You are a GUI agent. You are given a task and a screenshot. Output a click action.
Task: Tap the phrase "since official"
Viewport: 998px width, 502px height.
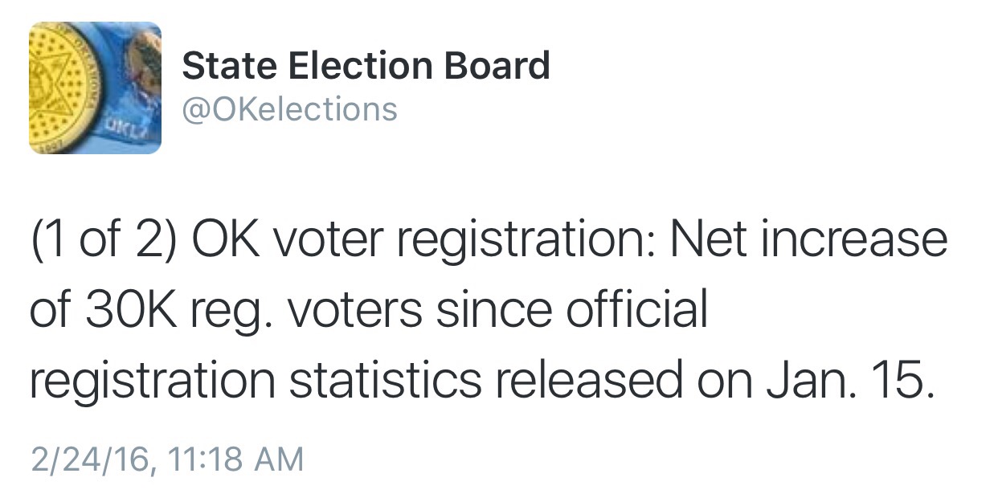(x=572, y=309)
